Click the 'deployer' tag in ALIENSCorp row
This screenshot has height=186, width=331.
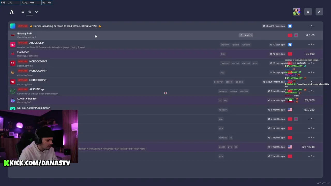[x=223, y=91]
